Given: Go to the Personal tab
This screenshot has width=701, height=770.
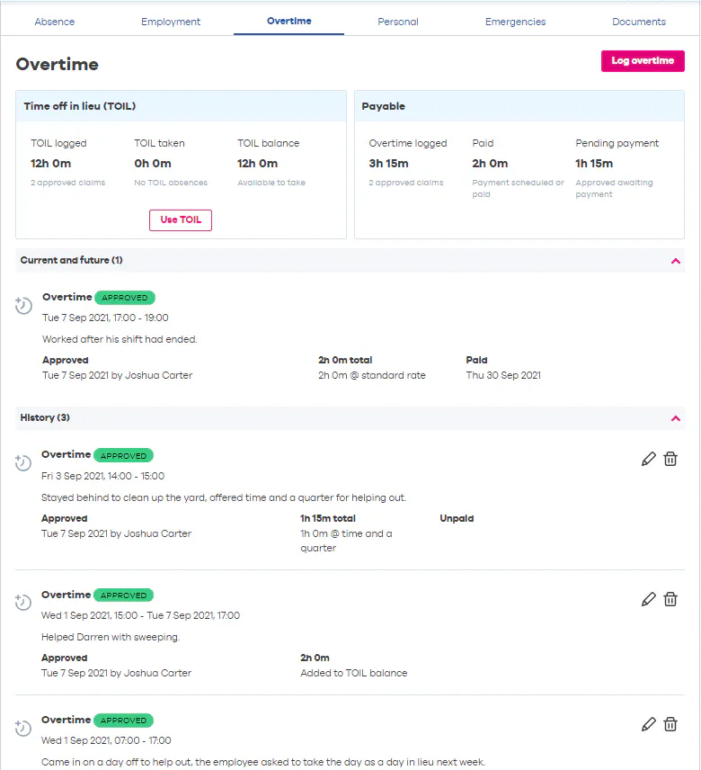Looking at the screenshot, I should [398, 22].
